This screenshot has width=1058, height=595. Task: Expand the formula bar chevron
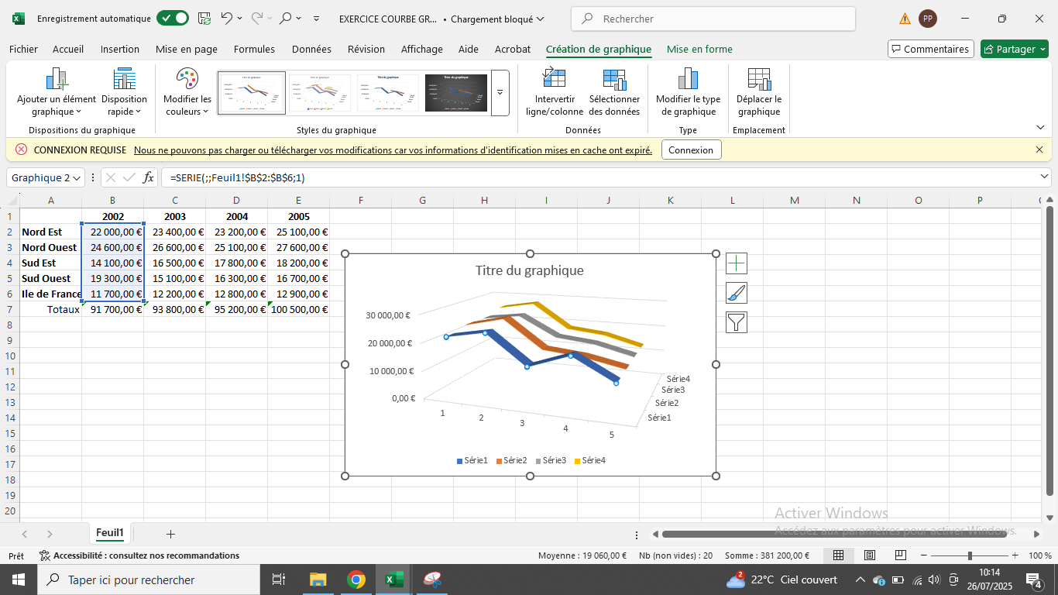point(1043,177)
